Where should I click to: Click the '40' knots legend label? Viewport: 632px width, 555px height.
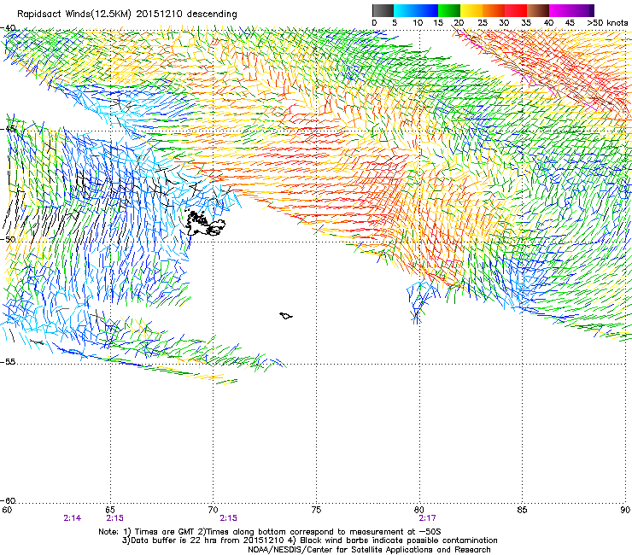click(548, 23)
